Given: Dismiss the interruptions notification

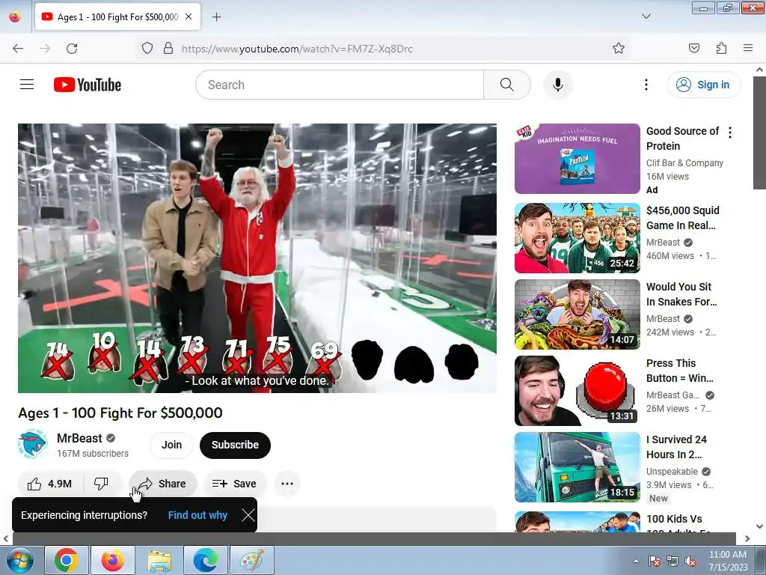Looking at the screenshot, I should [x=248, y=515].
